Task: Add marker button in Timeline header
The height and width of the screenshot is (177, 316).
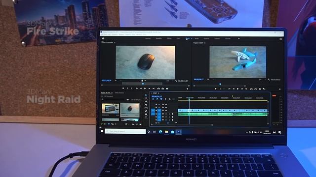Action: [165, 99]
